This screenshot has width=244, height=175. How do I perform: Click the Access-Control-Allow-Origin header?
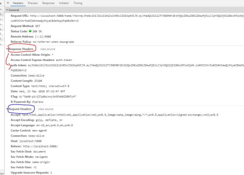(30, 55)
